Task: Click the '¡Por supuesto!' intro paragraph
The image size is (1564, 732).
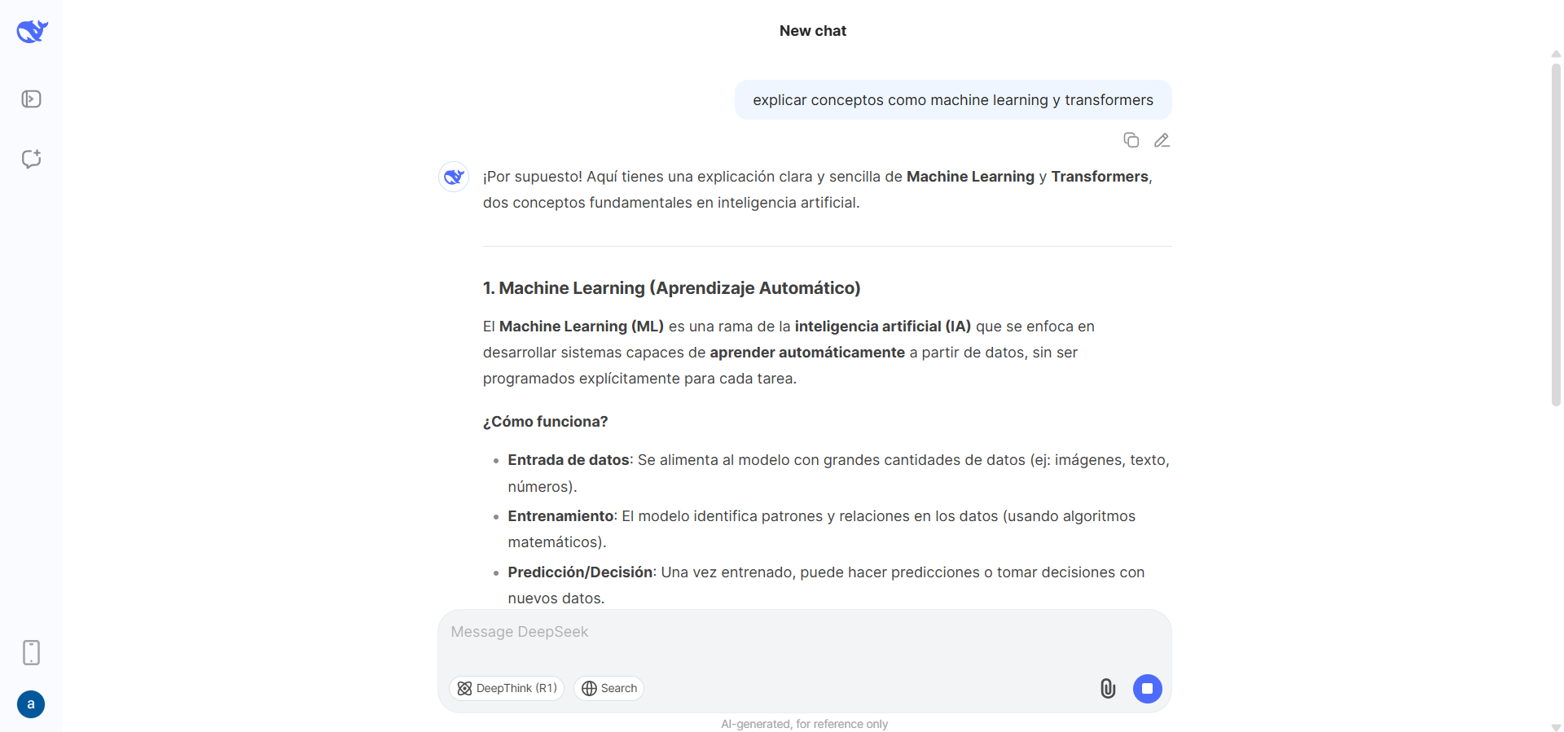Action: point(817,190)
